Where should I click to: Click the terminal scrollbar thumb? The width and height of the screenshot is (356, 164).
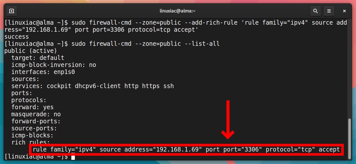coord(350,139)
